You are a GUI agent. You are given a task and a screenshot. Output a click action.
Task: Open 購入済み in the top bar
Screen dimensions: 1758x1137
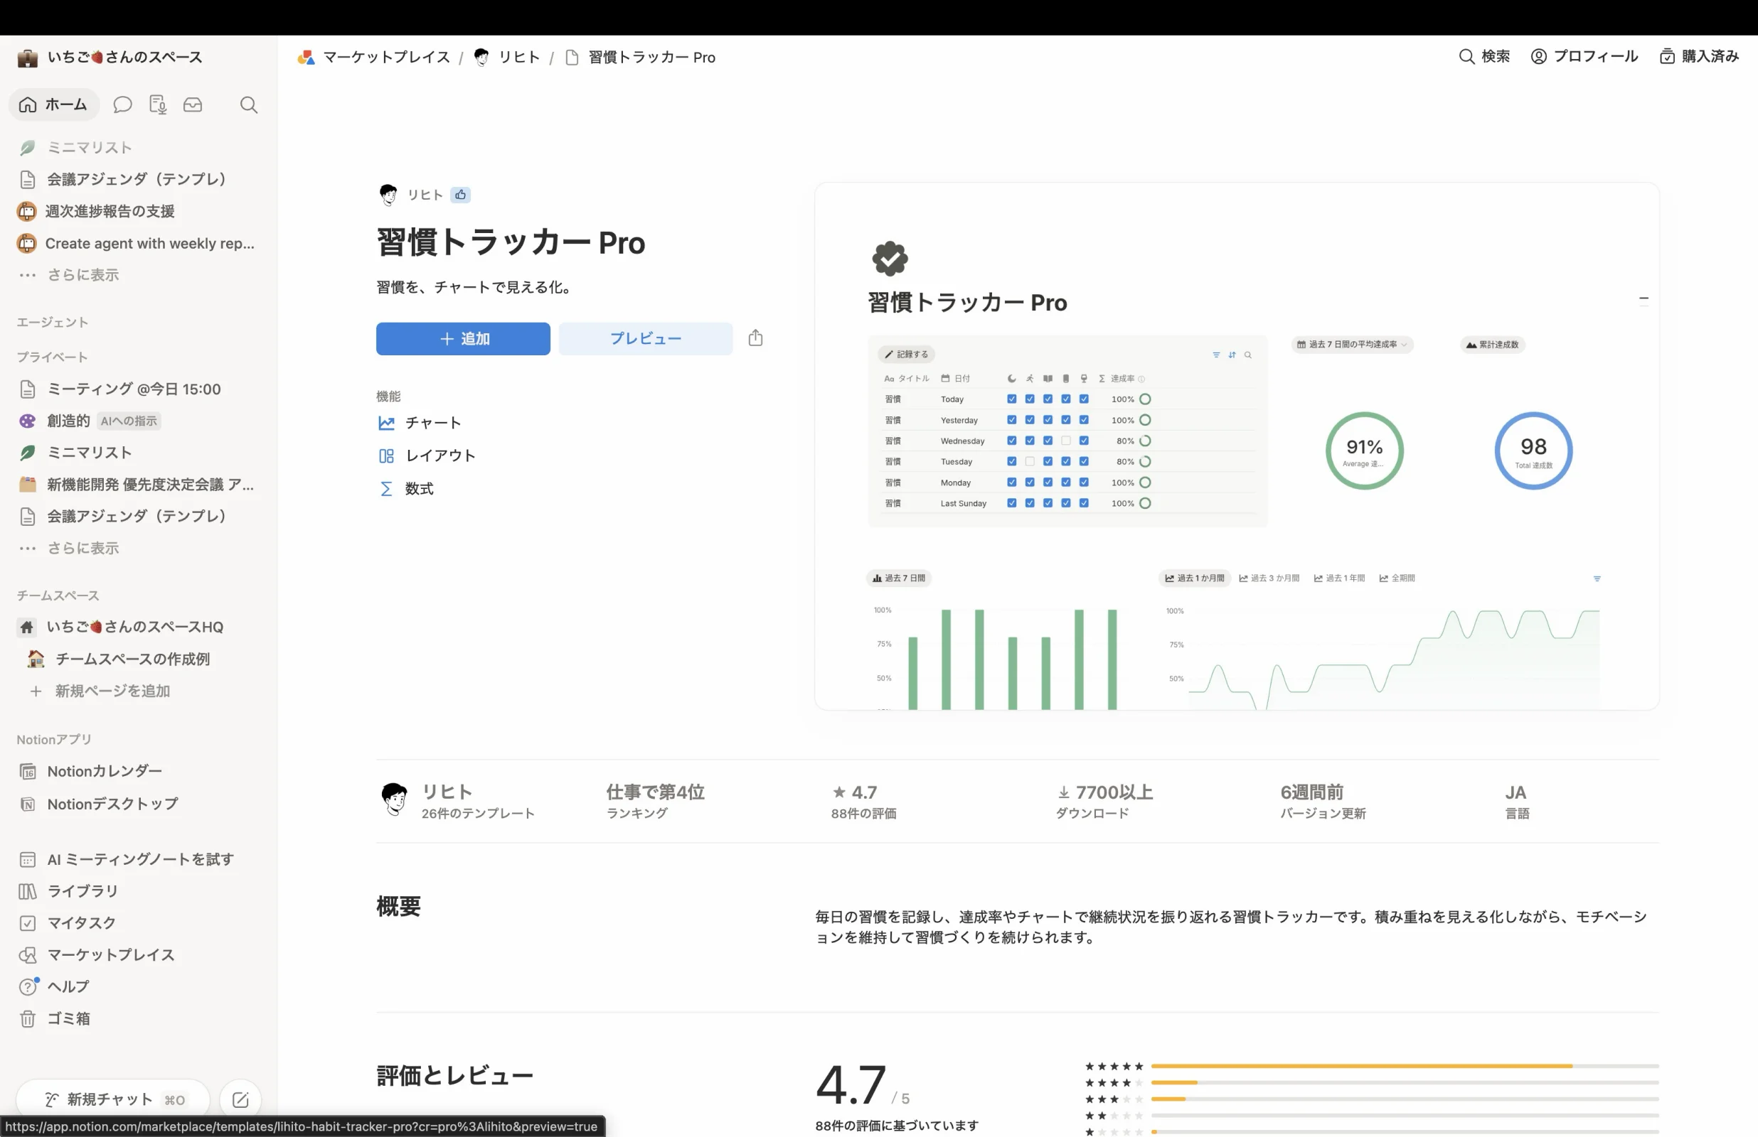[1699, 57]
